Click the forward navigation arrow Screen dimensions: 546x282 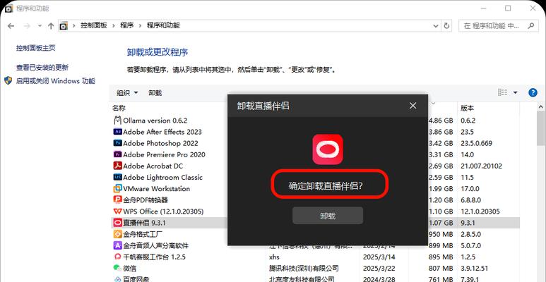[x=27, y=25]
